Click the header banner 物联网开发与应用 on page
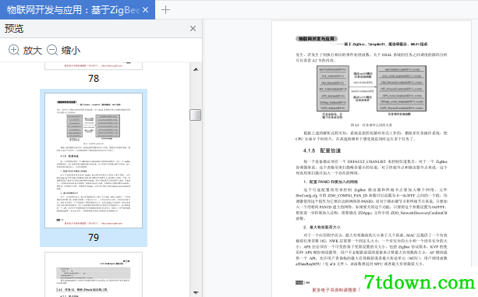The width and height of the screenshot is (478, 297). (317, 39)
